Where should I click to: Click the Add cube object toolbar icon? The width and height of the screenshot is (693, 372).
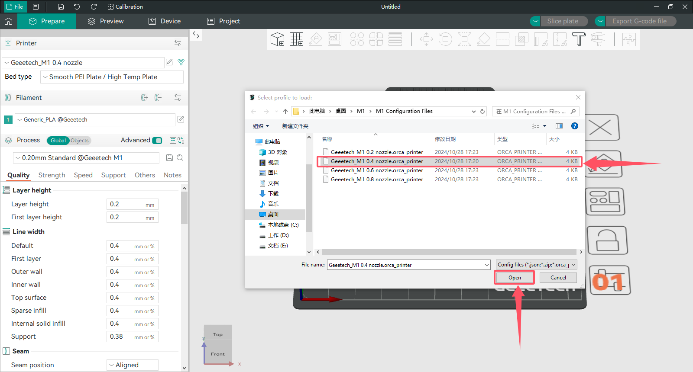(277, 39)
